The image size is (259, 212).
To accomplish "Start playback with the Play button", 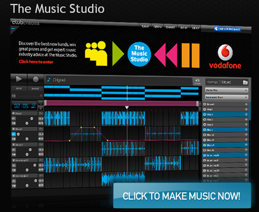I will tap(19, 79).
